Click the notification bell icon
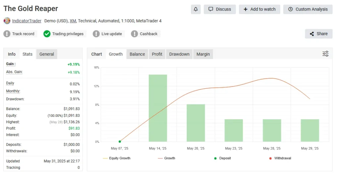339x174 pixels. click(x=196, y=9)
